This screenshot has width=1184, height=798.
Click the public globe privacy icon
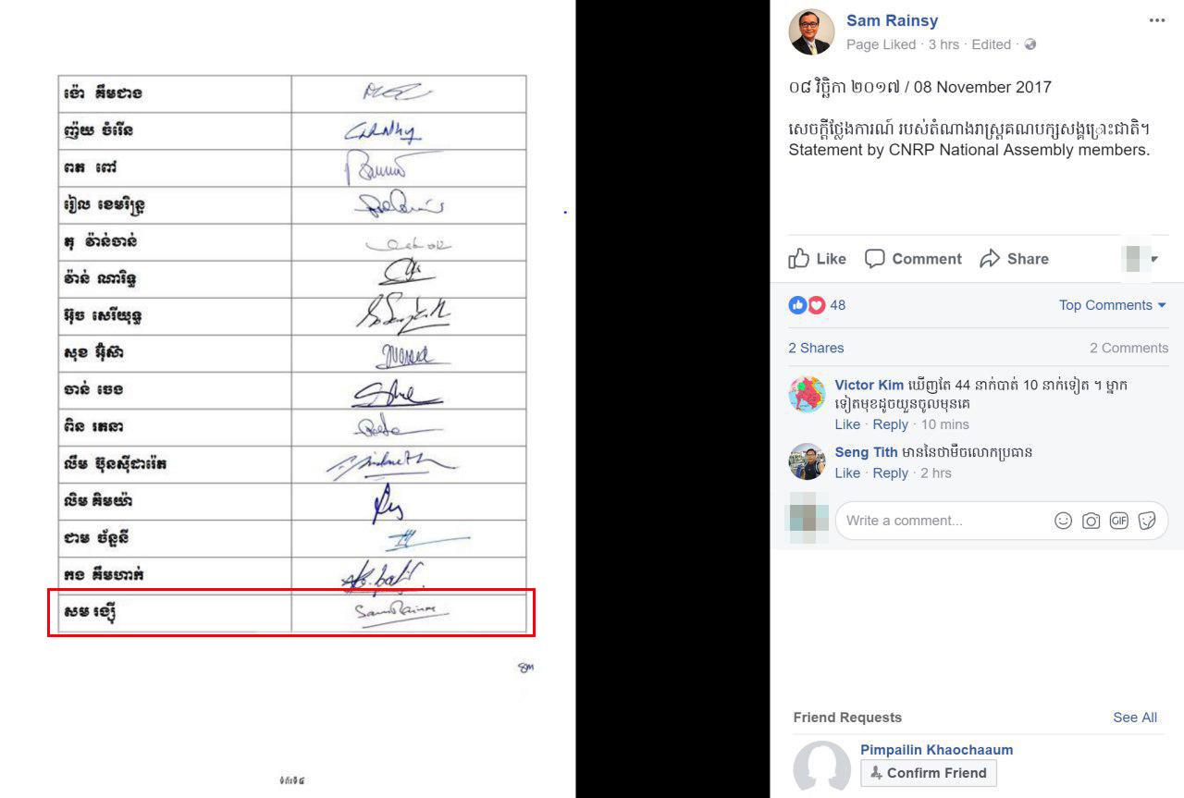(x=1030, y=44)
